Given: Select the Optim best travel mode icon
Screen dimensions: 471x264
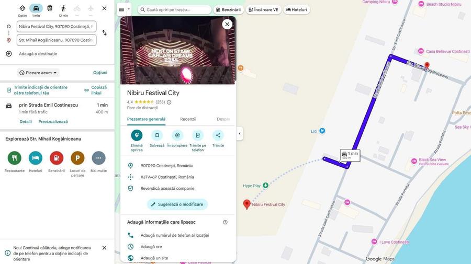Looking at the screenshot, I should click(22, 8).
